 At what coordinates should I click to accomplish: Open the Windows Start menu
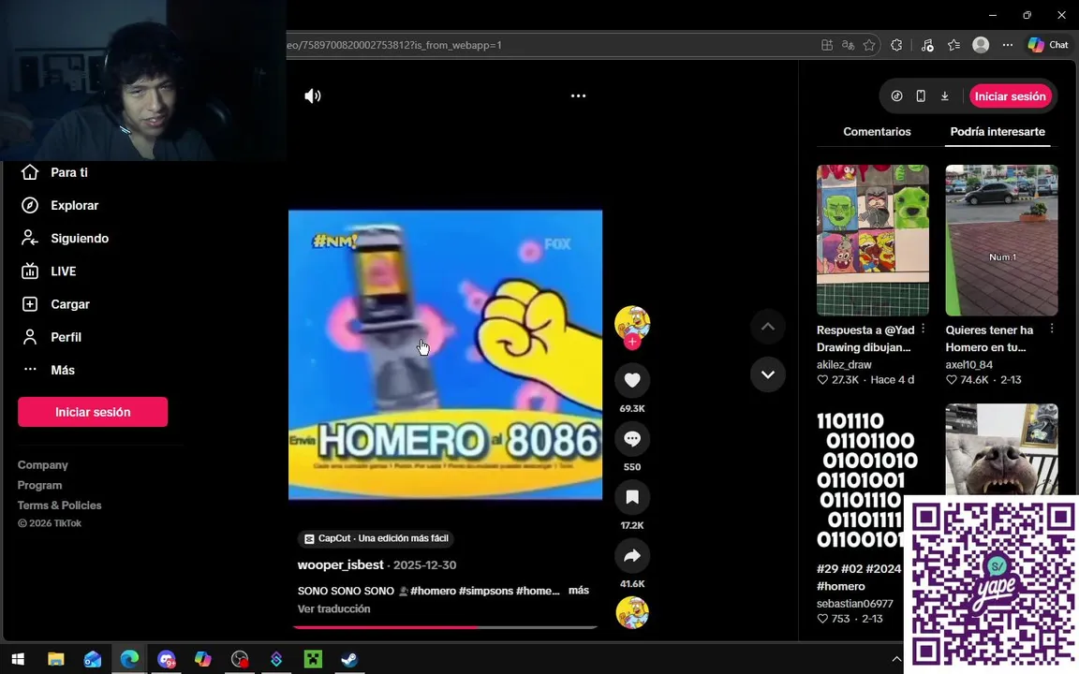(x=18, y=660)
